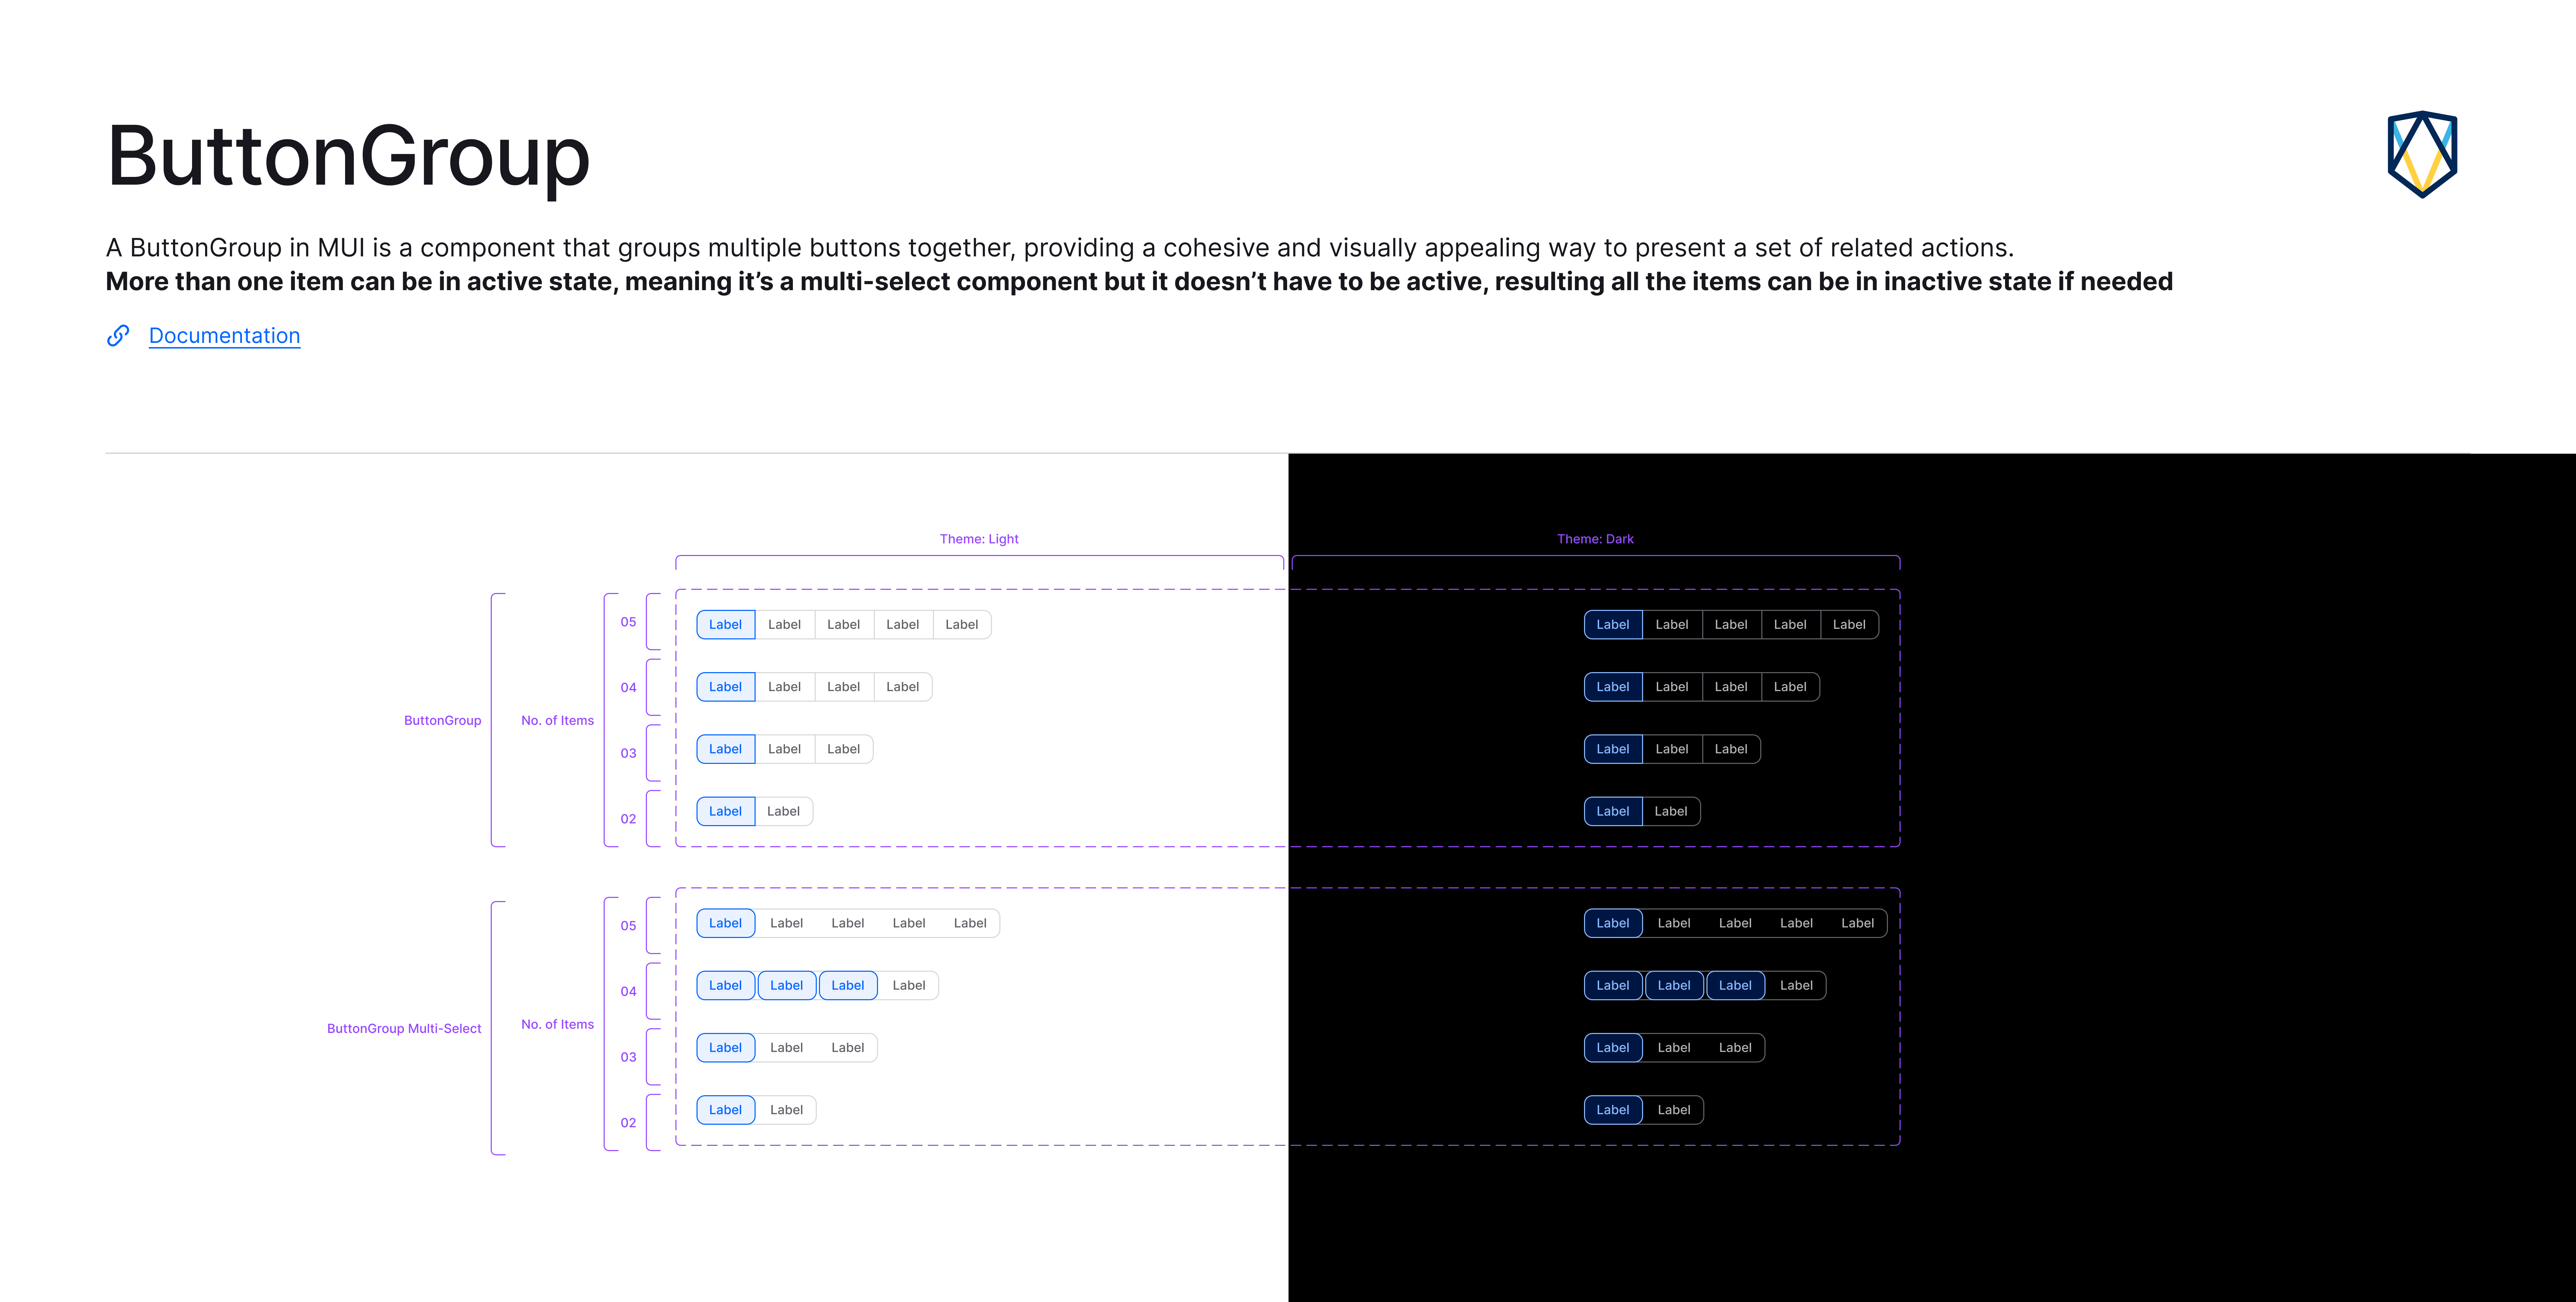Click the chain link icon beside Documentation
This screenshot has width=2576, height=1302.
[118, 336]
